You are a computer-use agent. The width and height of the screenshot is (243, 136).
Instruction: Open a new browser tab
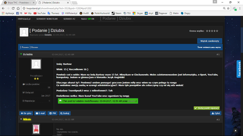(74, 3)
